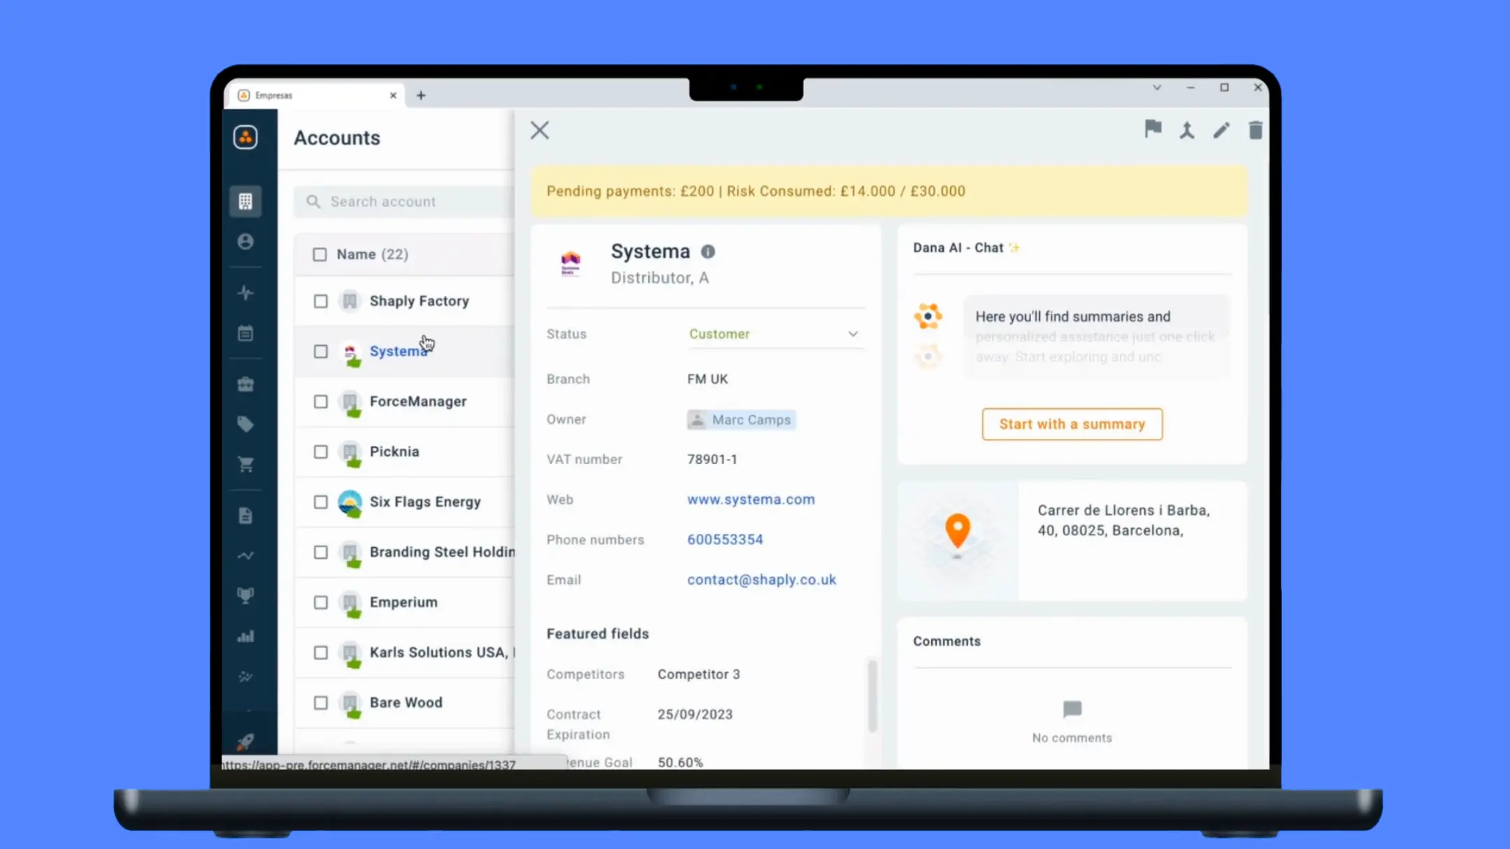The width and height of the screenshot is (1510, 849).
Task: Open the Emperium account row
Action: (404, 602)
